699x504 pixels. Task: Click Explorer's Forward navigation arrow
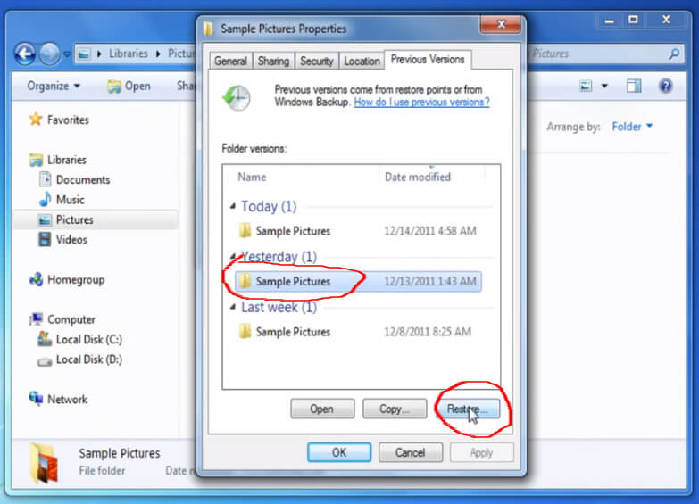tap(49, 54)
